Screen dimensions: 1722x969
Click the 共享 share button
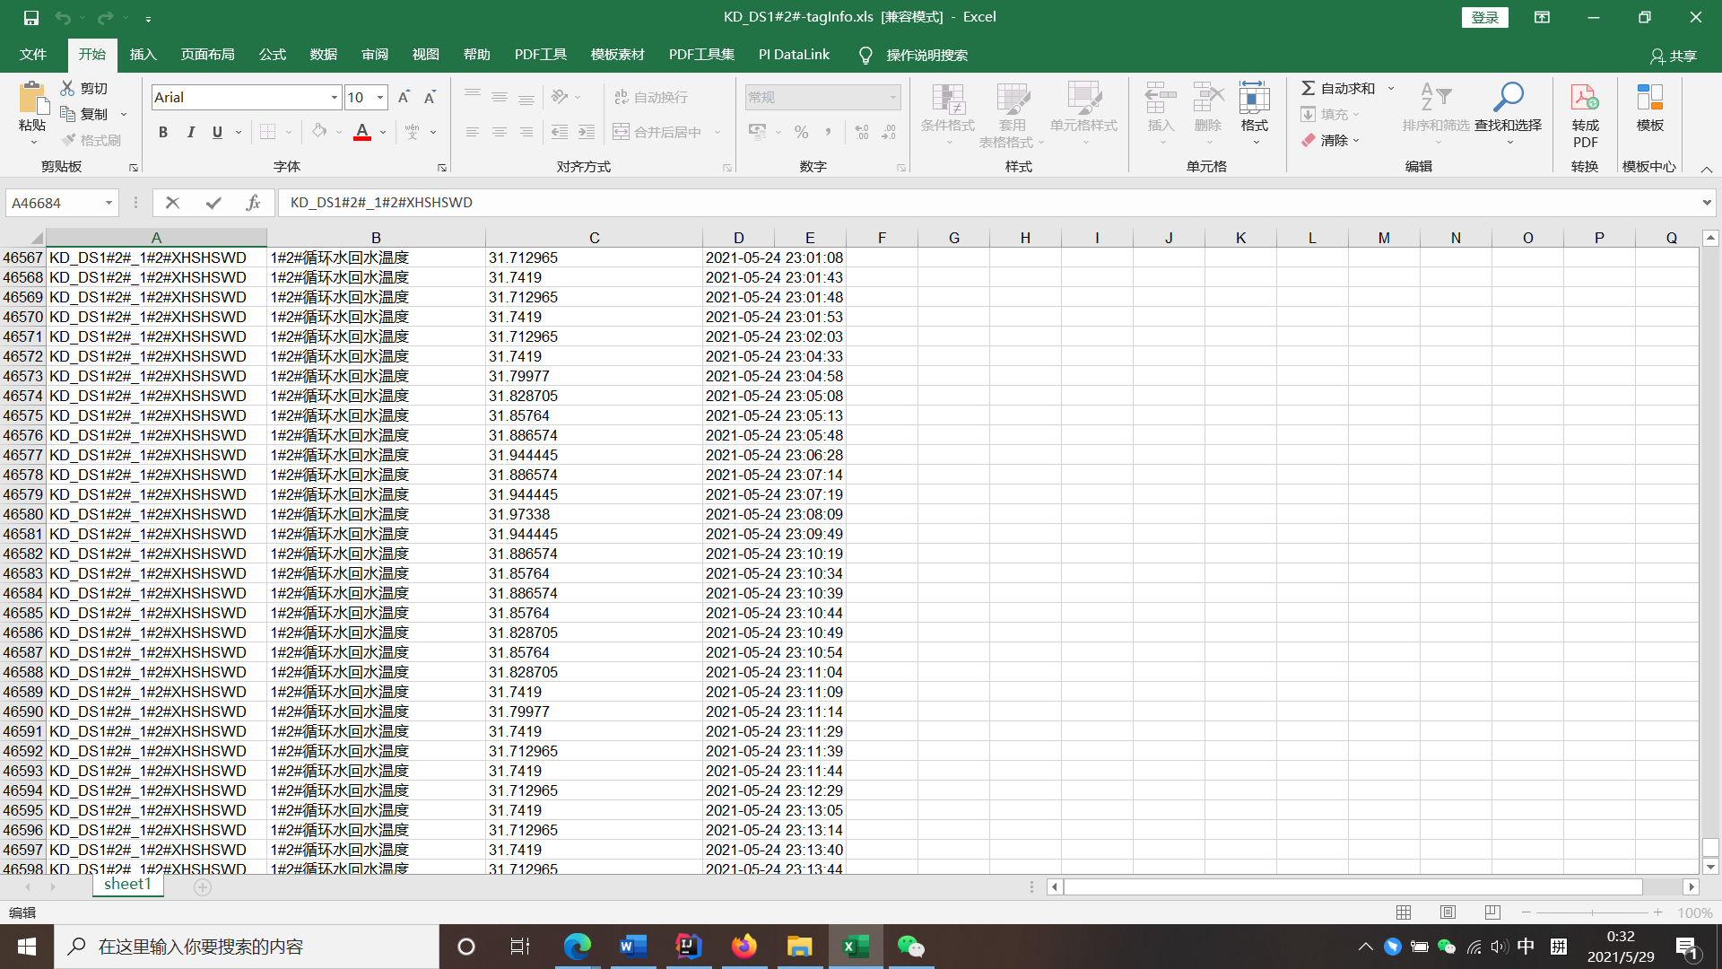1674,56
